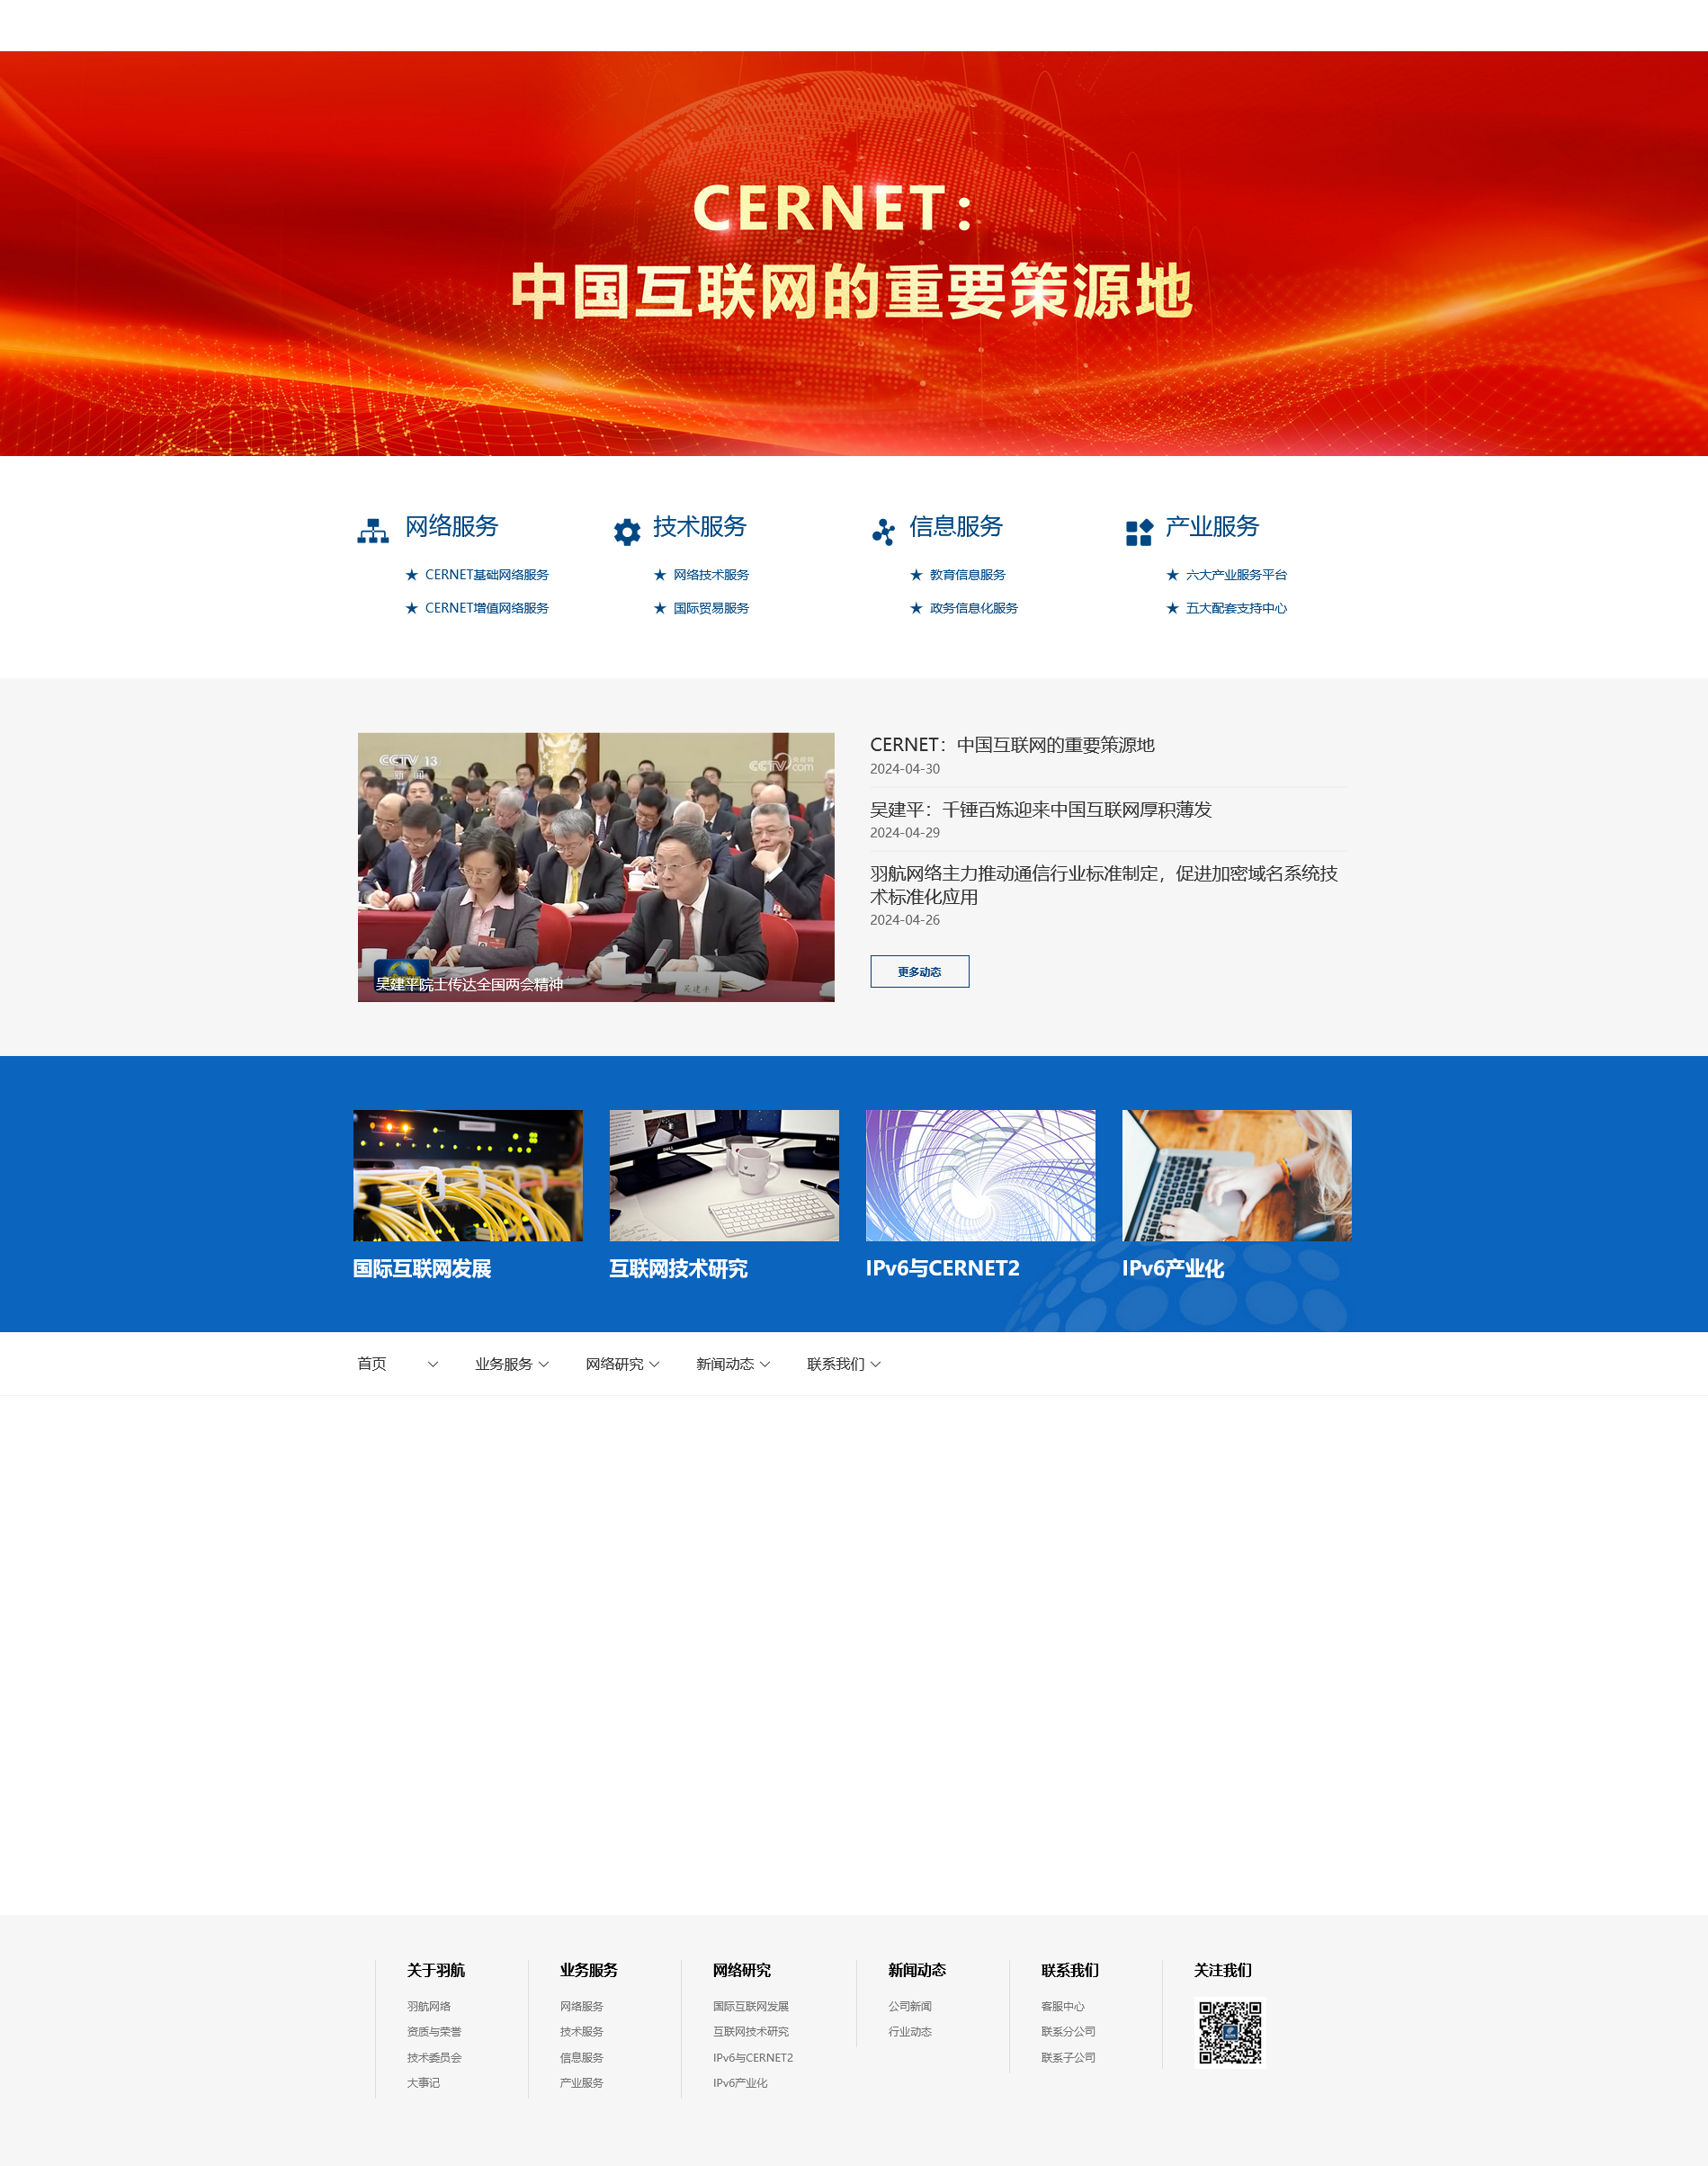This screenshot has height=2166, width=1708.
Task: Click the IPv6与CERNET2 spiral thumbnail
Action: [980, 1175]
